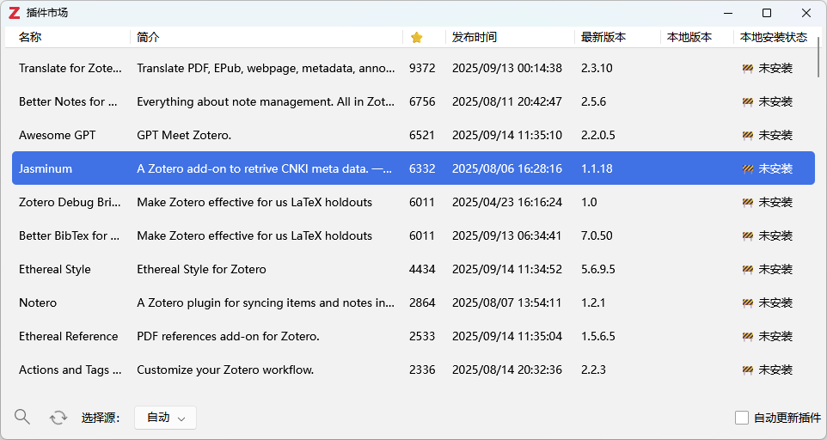Select the Jasminum plugin name
The width and height of the screenshot is (827, 440).
46,168
